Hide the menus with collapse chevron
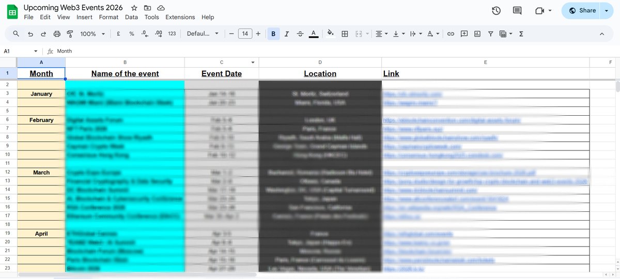Viewport: 620px width, 279px height. (x=602, y=34)
